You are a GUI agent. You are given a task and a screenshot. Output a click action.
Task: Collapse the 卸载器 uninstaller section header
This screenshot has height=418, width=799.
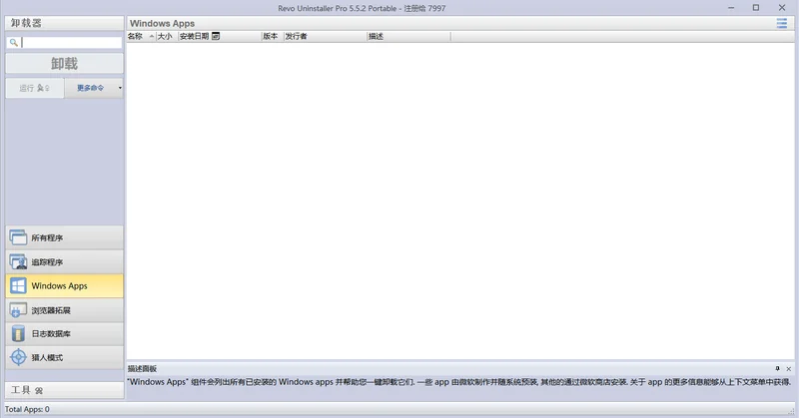[x=64, y=23]
